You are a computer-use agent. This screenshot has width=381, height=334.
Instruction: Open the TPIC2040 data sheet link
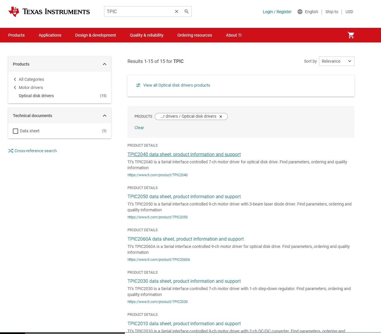[x=184, y=154]
